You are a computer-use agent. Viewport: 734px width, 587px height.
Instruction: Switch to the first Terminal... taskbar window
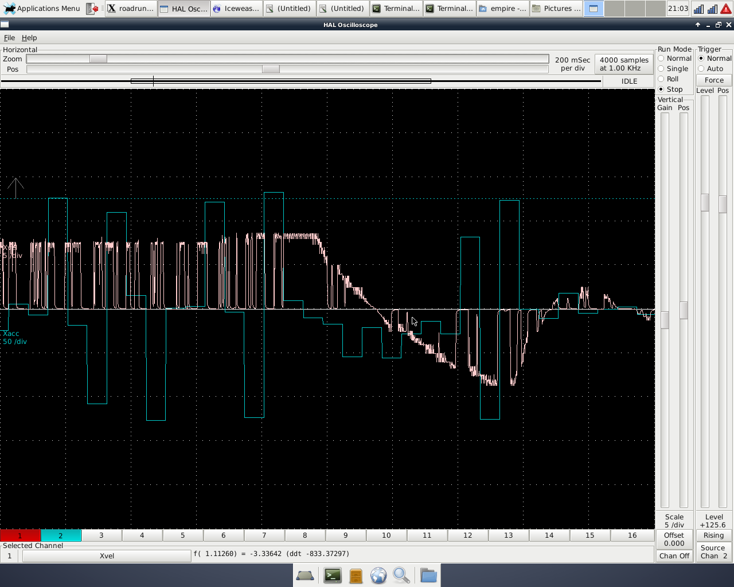[x=396, y=9]
